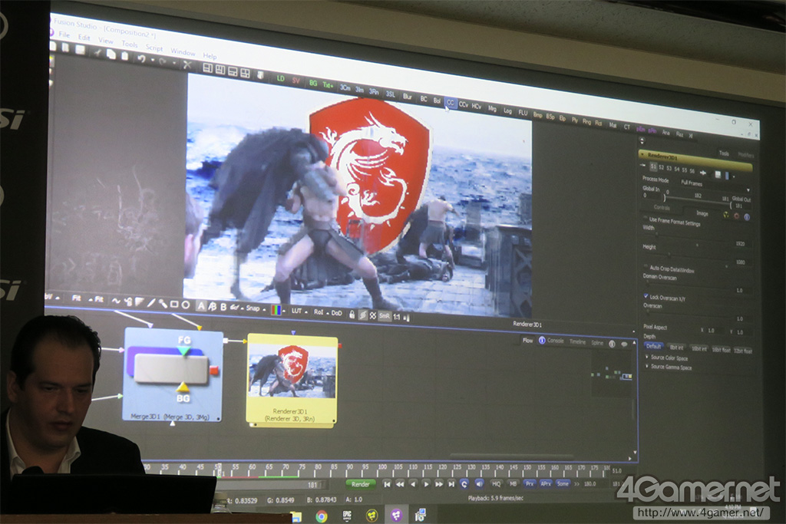Select Default depth button
Image resolution: width=786 pixels, height=524 pixels.
654,346
